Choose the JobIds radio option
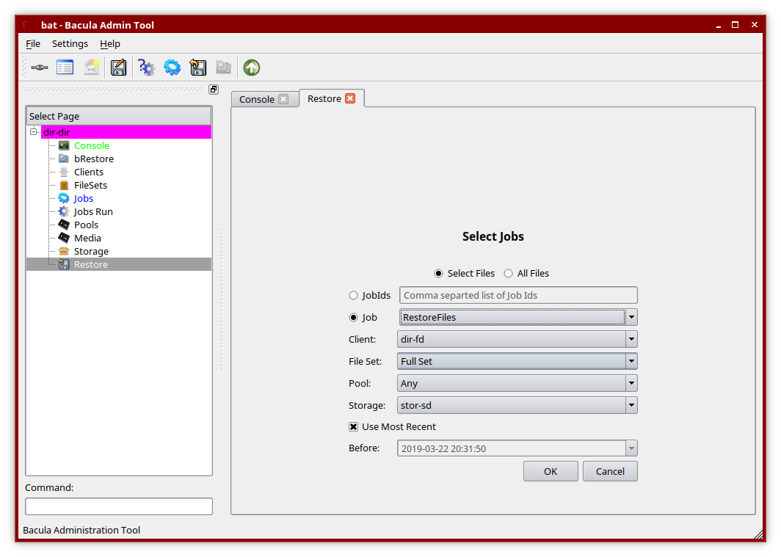The height and width of the screenshot is (557, 781). pos(353,295)
